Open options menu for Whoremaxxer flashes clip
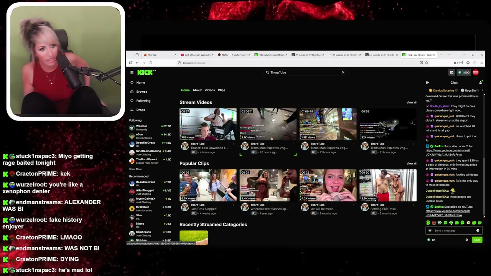 point(293,205)
